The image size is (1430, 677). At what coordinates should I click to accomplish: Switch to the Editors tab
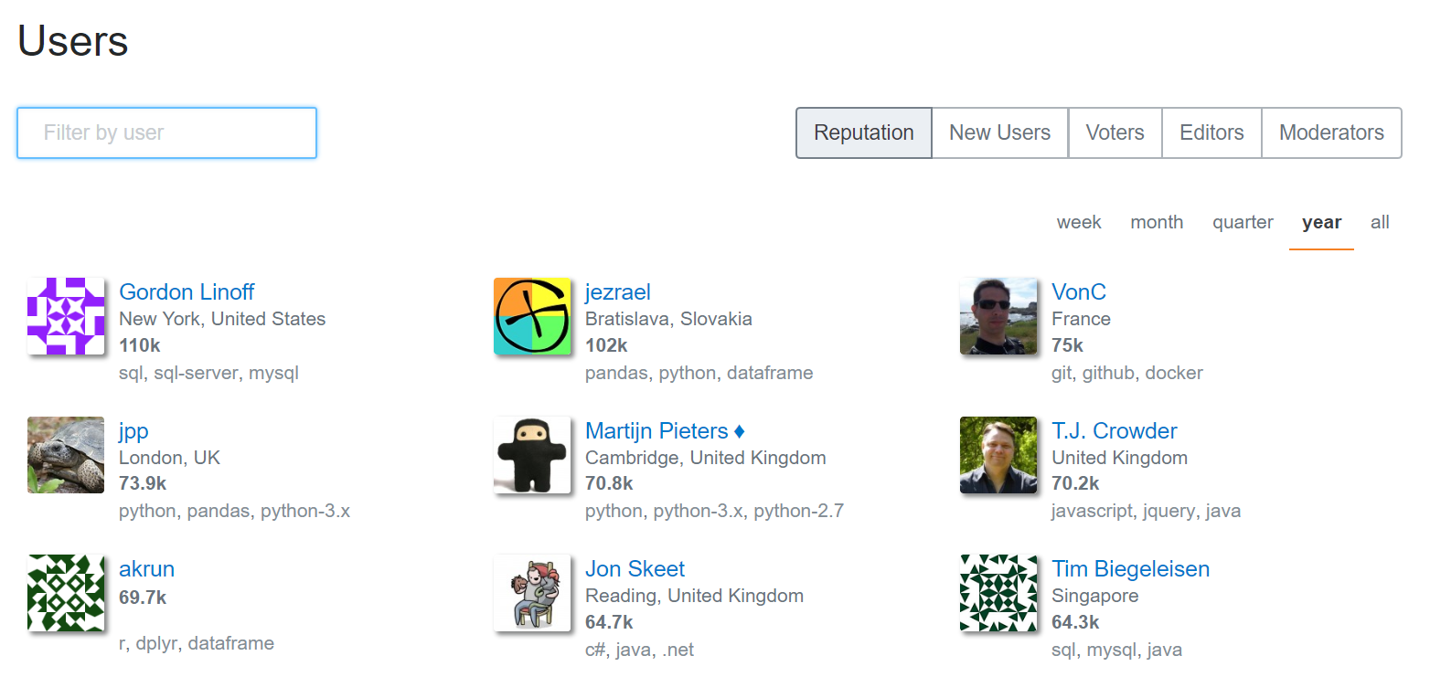pyautogui.click(x=1211, y=132)
